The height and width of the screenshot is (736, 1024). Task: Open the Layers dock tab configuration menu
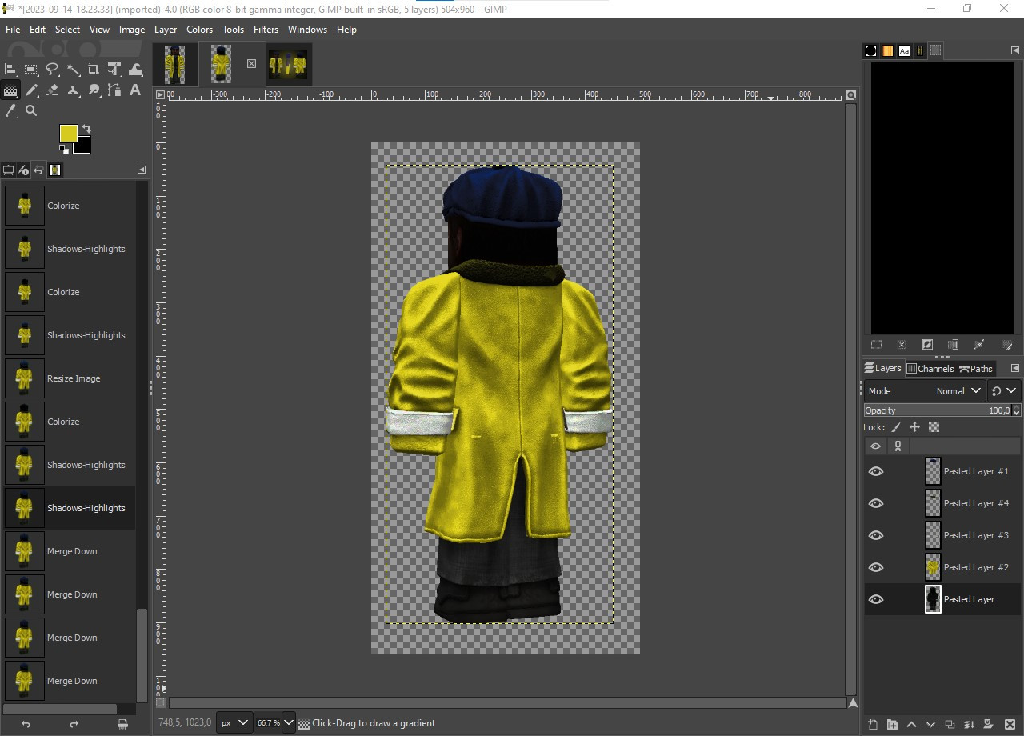[x=1015, y=368]
